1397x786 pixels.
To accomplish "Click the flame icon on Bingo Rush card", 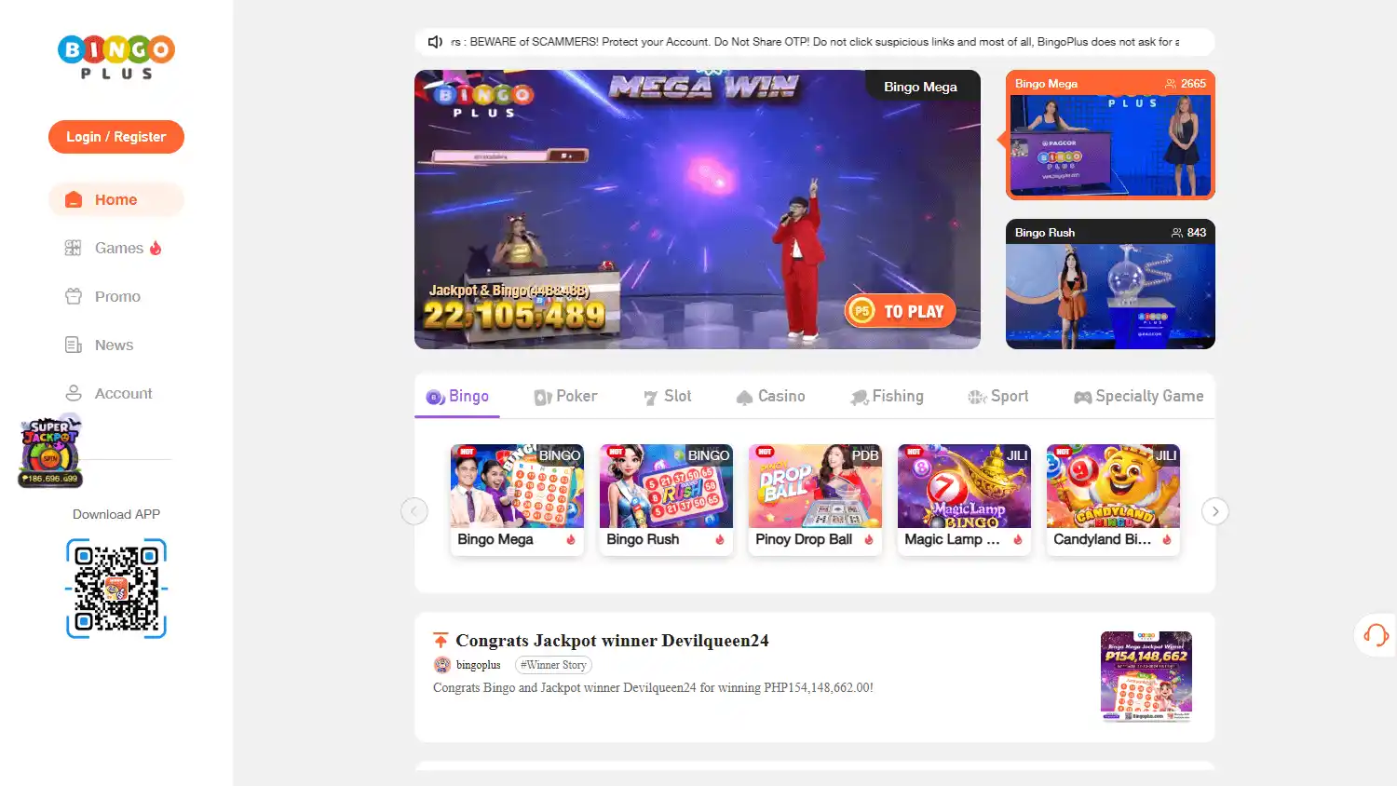I will pyautogui.click(x=720, y=540).
